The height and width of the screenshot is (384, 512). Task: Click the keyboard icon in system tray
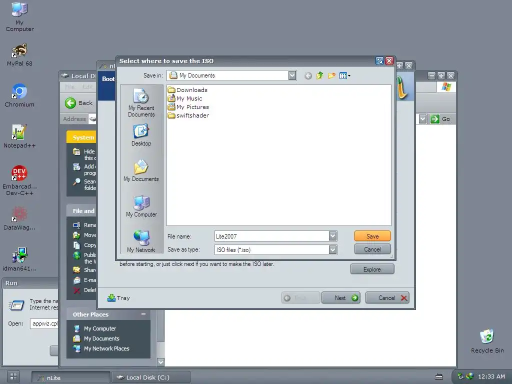pos(439,377)
